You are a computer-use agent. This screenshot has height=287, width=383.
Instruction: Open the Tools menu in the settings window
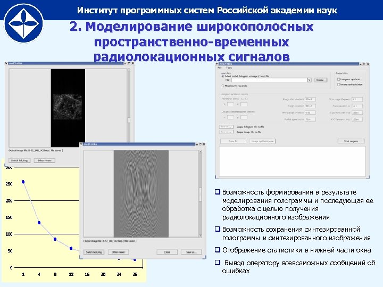point(229,67)
